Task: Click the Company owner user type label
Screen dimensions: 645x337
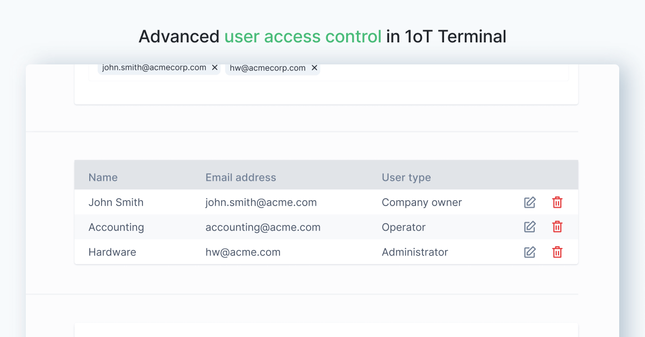Action: coord(421,202)
